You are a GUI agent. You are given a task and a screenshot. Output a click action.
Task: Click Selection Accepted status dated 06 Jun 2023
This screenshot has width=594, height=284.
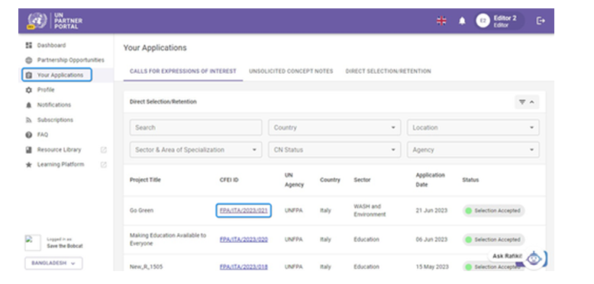(x=493, y=239)
